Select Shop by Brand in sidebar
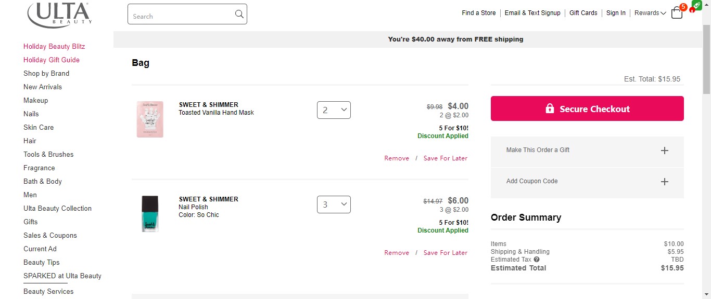 [x=46, y=73]
